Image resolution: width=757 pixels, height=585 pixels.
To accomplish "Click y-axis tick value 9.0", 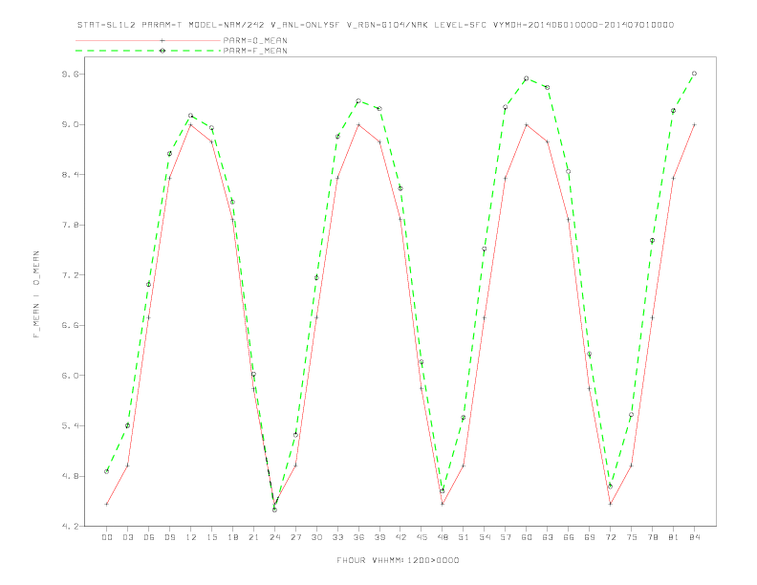I will pos(70,124).
